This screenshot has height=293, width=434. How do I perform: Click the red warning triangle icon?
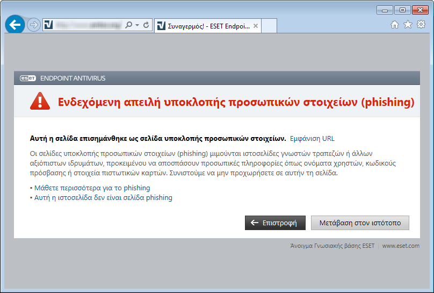pyautogui.click(x=40, y=101)
